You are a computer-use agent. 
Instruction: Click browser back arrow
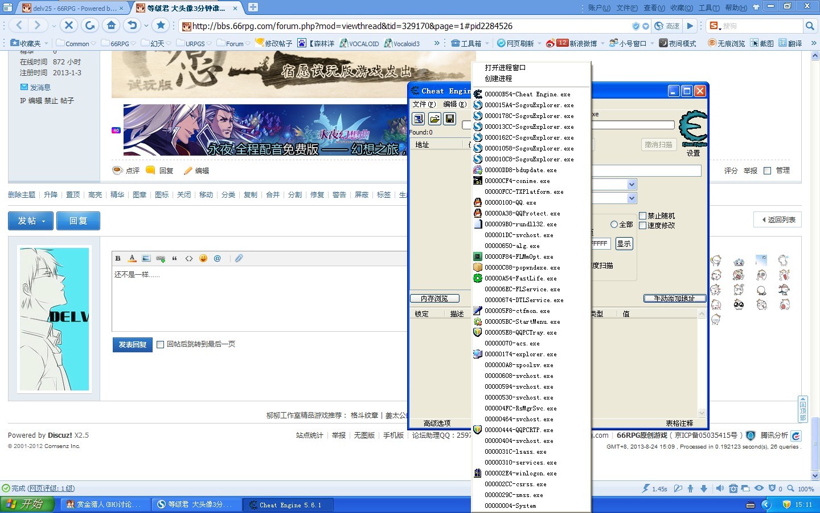point(19,25)
